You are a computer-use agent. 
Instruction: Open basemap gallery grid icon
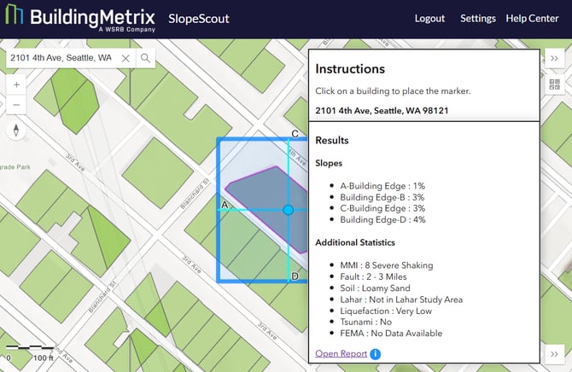coord(554,84)
